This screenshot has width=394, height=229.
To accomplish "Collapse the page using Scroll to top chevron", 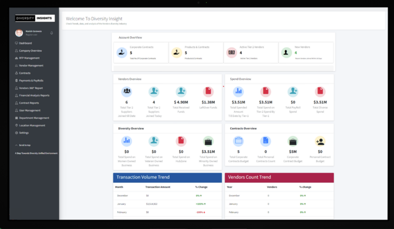I will point(16,145).
